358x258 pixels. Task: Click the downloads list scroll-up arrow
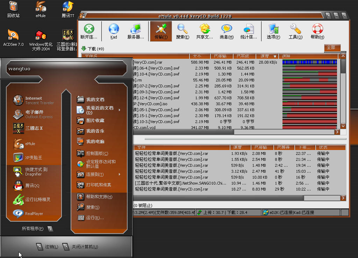[343, 56]
